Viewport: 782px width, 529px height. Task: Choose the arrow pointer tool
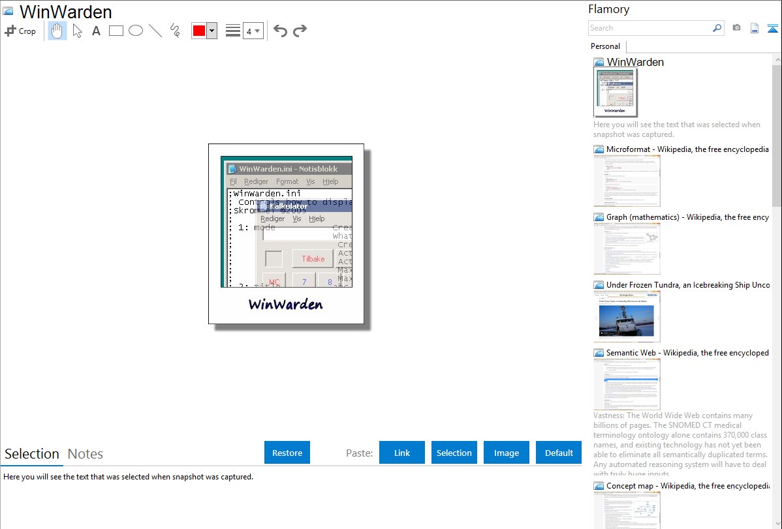(77, 31)
